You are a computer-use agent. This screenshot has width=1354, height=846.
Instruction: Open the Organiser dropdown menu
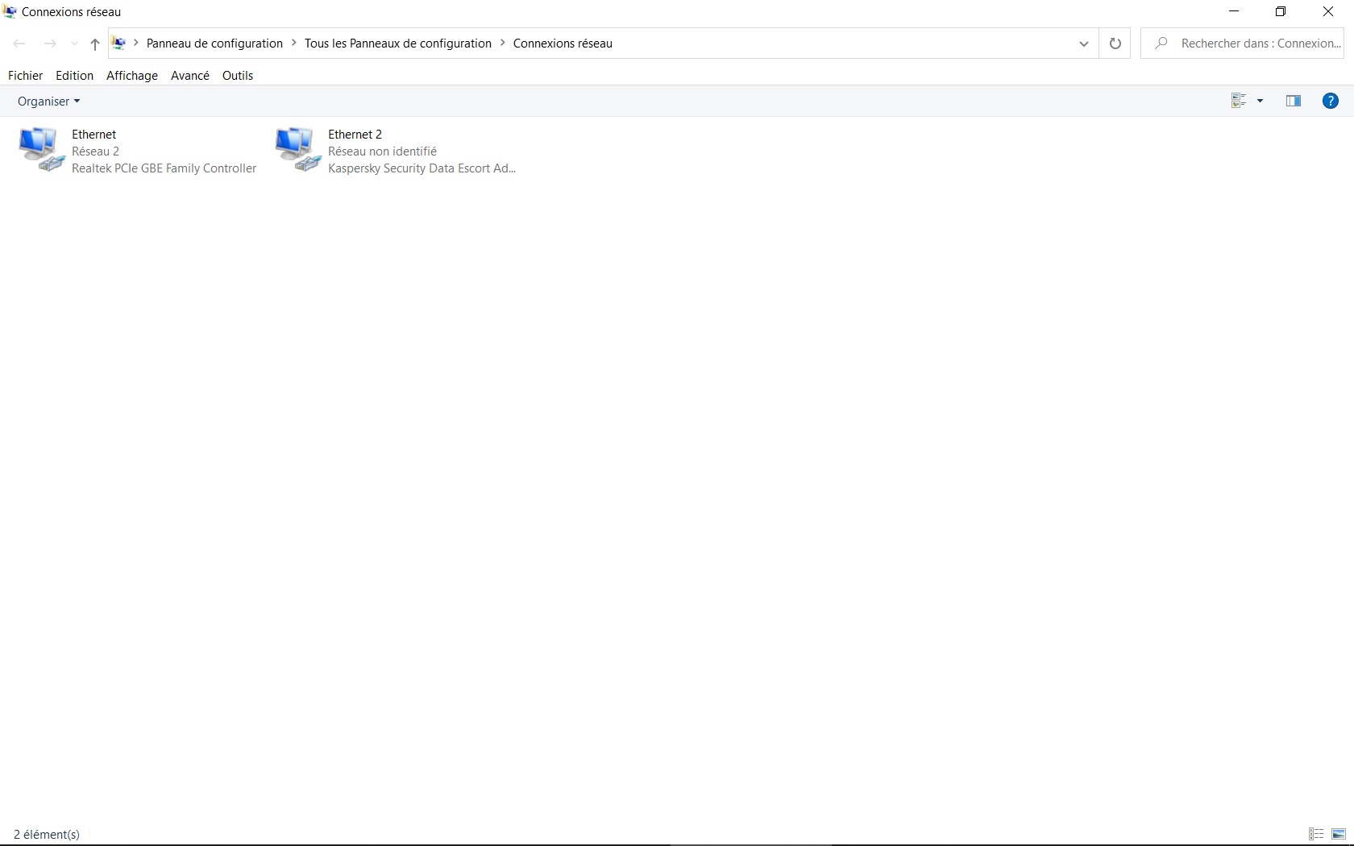[x=48, y=102]
